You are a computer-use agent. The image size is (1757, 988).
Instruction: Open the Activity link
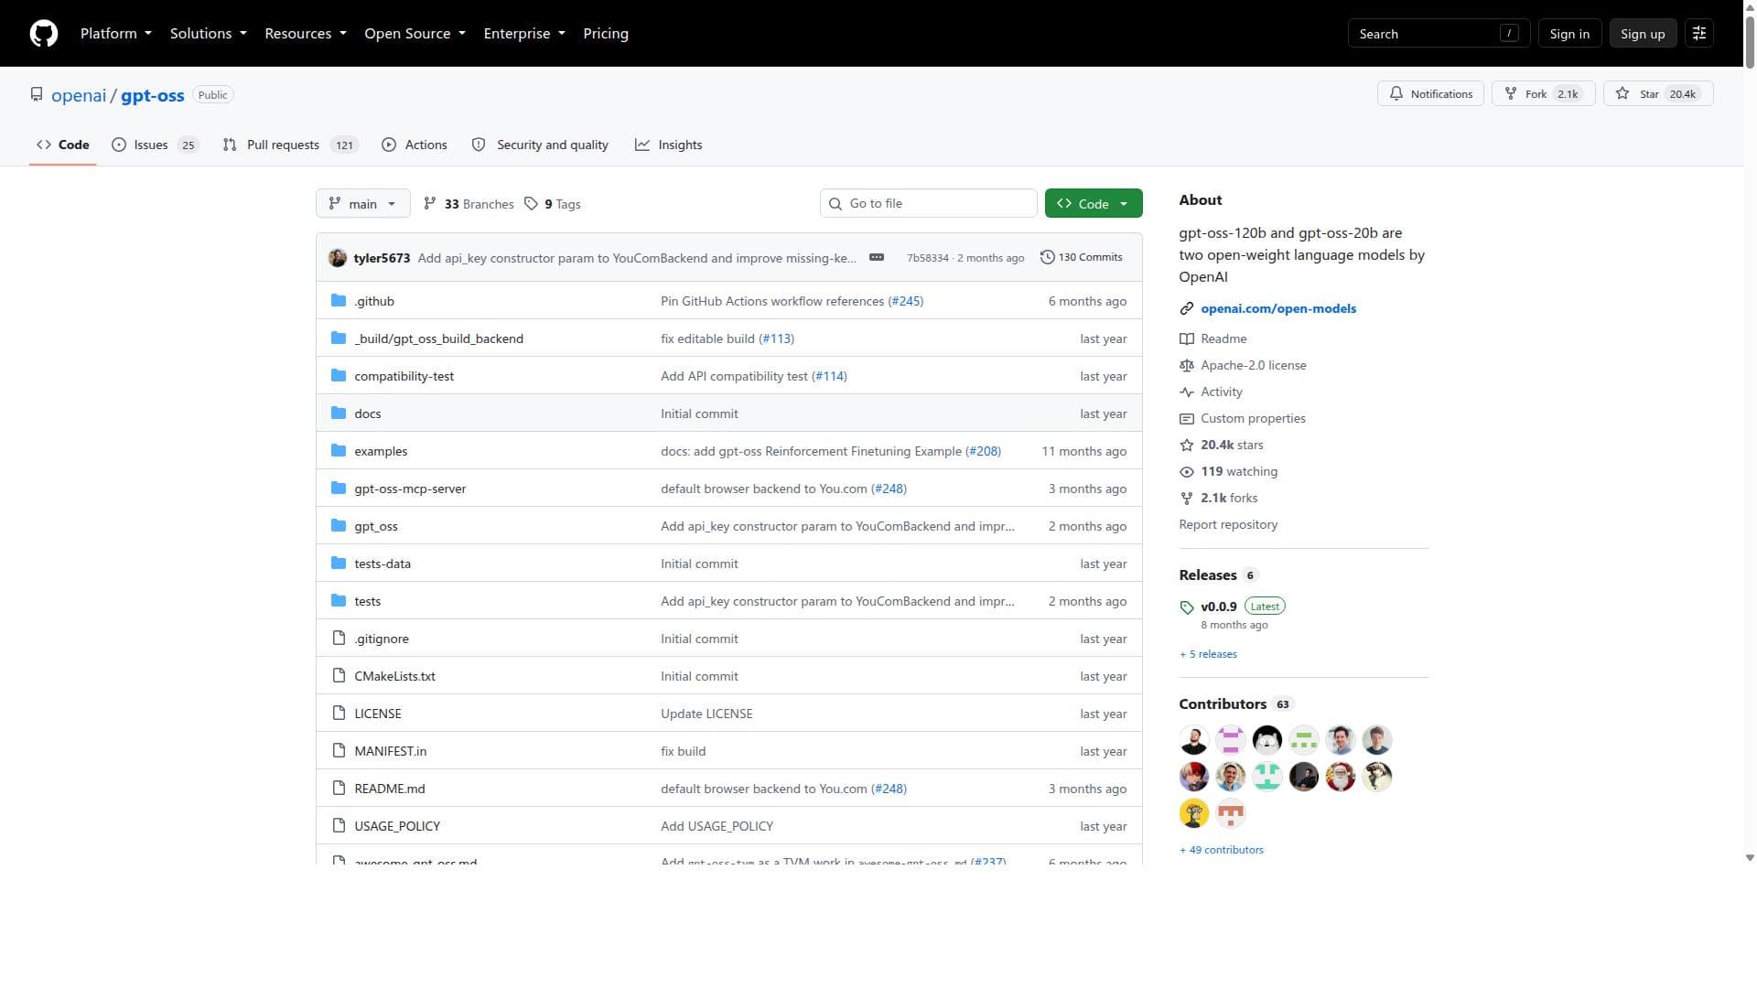(1211, 392)
